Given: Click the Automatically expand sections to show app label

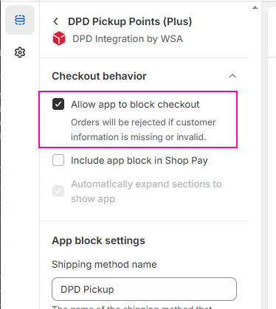Looking at the screenshot, I should pos(146,191).
